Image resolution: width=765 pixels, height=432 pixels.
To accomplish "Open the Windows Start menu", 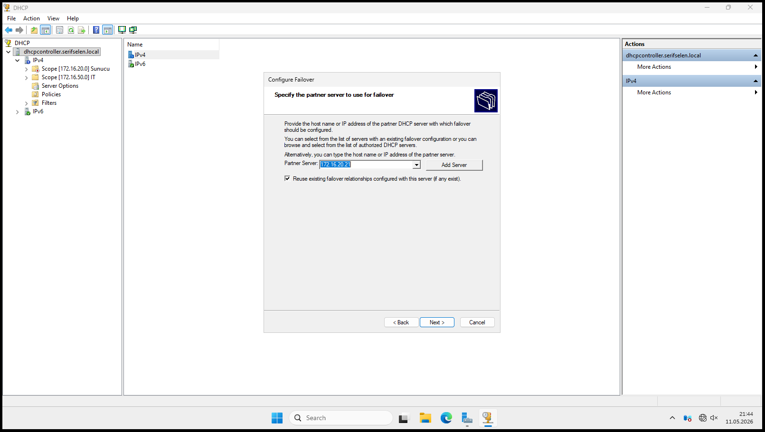I will 277,418.
